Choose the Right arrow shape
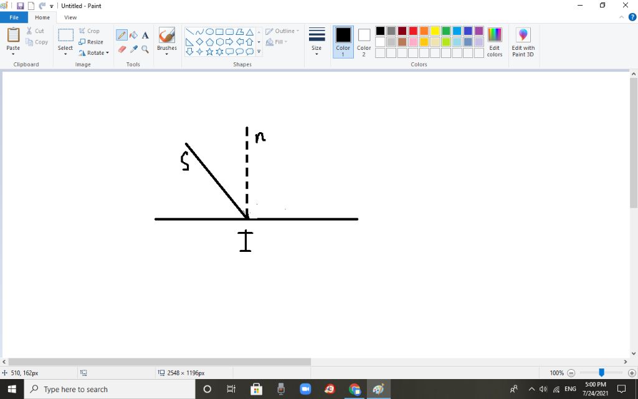Viewport: 638px width, 399px height. click(x=229, y=42)
